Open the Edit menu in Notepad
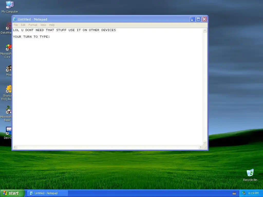The width and height of the screenshot is (263, 197). coord(23,25)
